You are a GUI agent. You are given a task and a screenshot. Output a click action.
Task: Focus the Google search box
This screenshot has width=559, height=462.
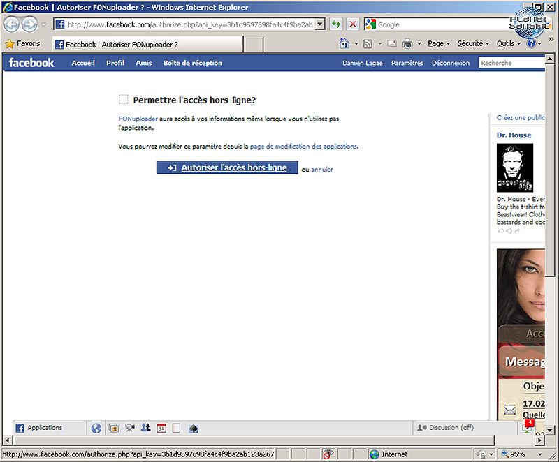pyautogui.click(x=444, y=24)
